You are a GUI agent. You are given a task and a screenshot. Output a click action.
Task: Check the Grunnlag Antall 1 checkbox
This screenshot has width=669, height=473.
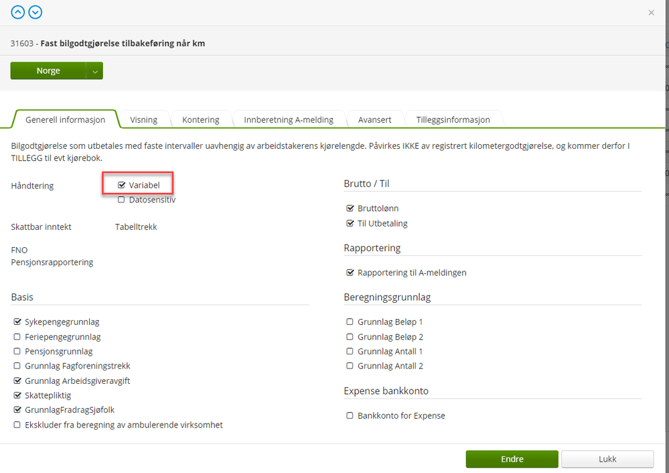350,351
